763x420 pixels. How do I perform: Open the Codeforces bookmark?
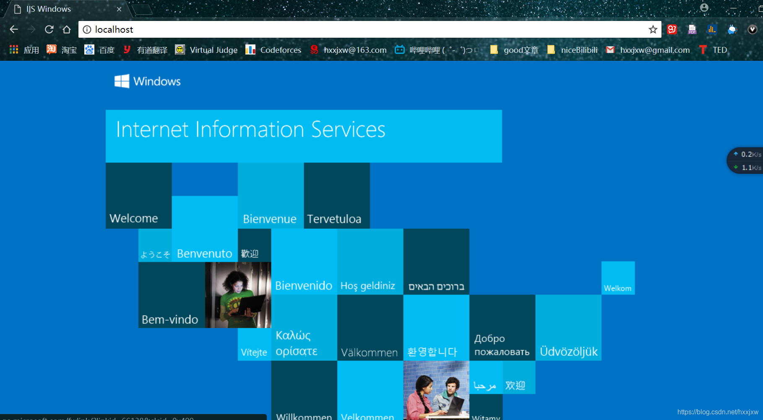[273, 50]
